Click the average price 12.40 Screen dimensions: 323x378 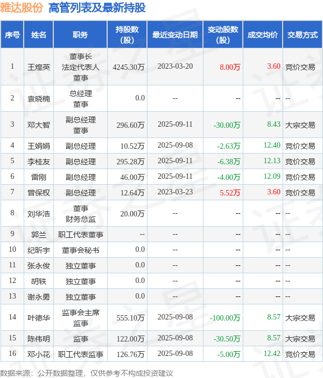272,145
